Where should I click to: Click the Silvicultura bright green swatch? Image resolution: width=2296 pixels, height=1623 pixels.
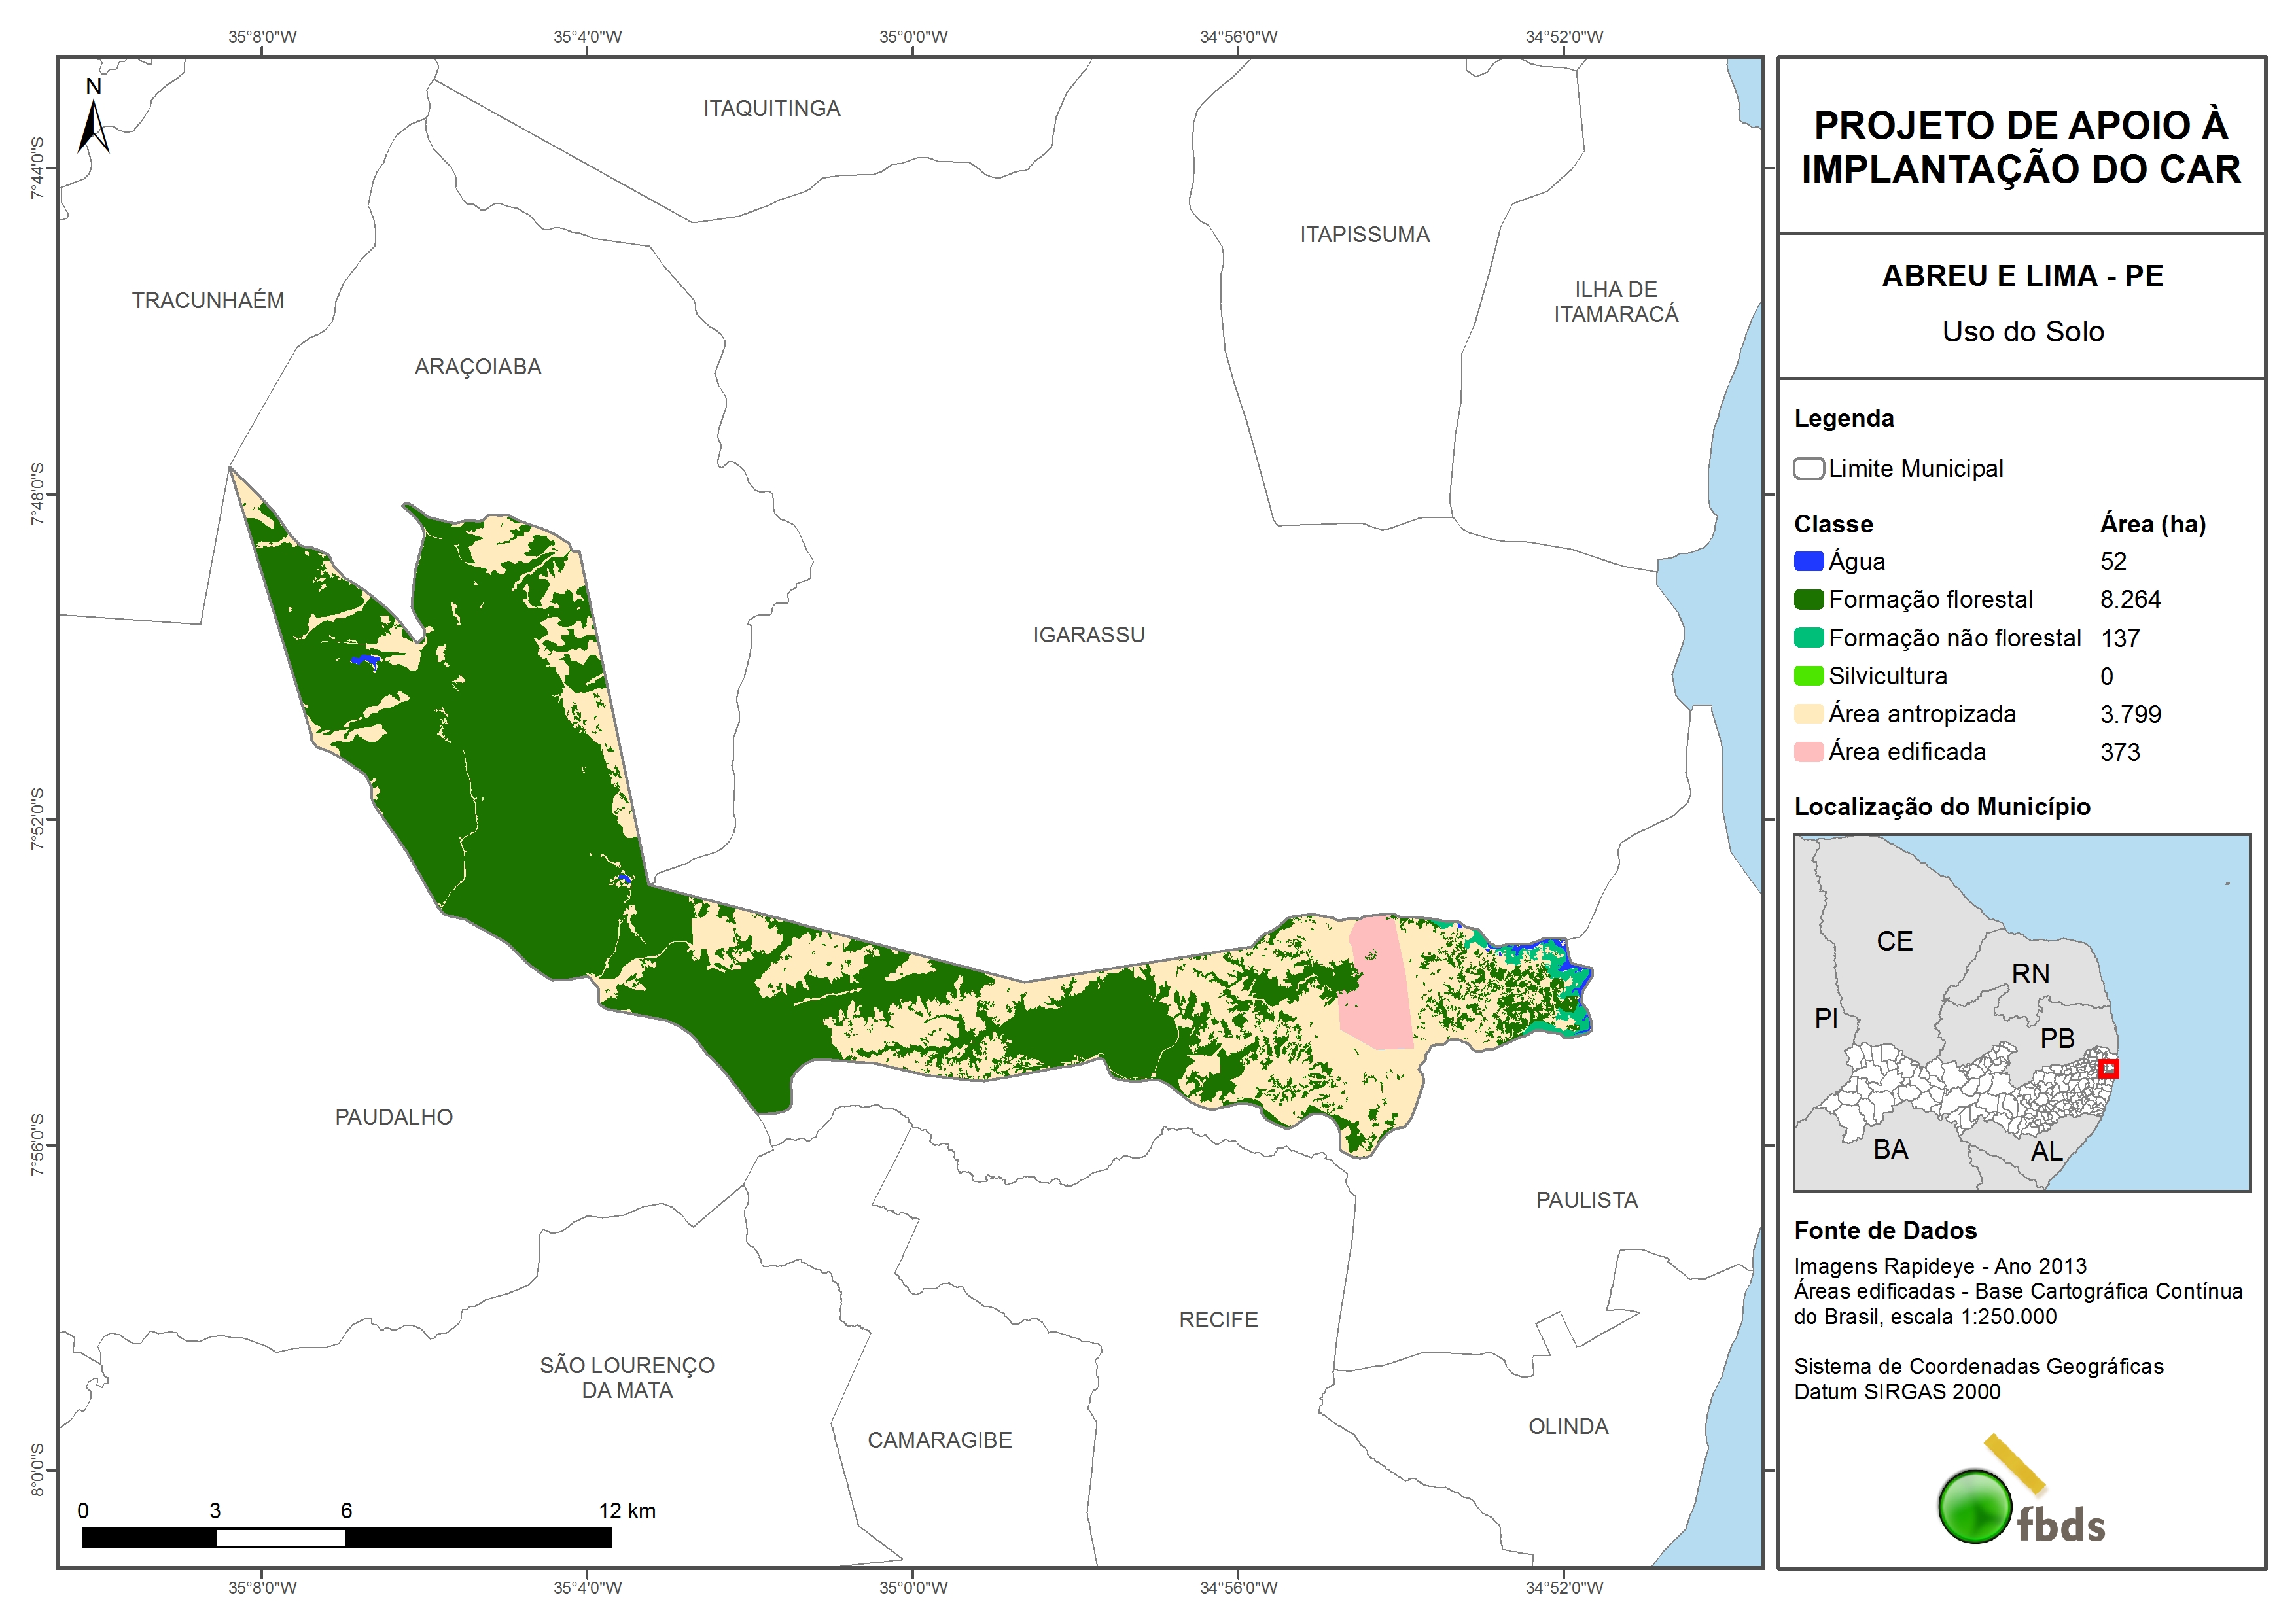coord(1808,676)
